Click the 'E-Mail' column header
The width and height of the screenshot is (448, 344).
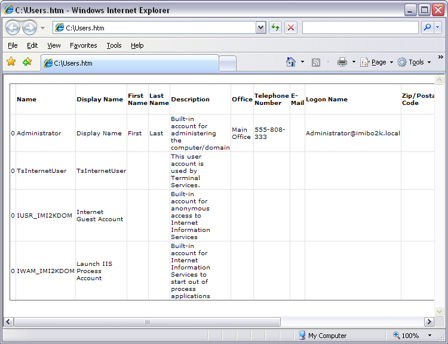[297, 99]
